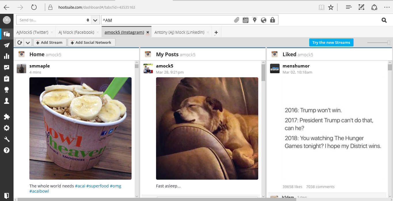Screen dimensions: 393x201
Task: Open the browser's three-dot More menu
Action: click(x=387, y=7)
